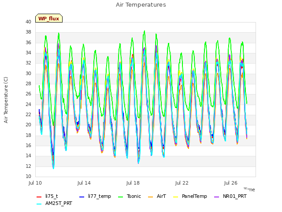Click the blue li77_temp legend swatch

click(x=82, y=197)
